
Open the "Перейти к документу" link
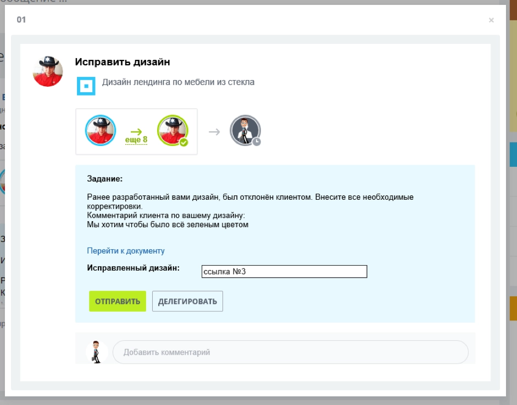126,251
